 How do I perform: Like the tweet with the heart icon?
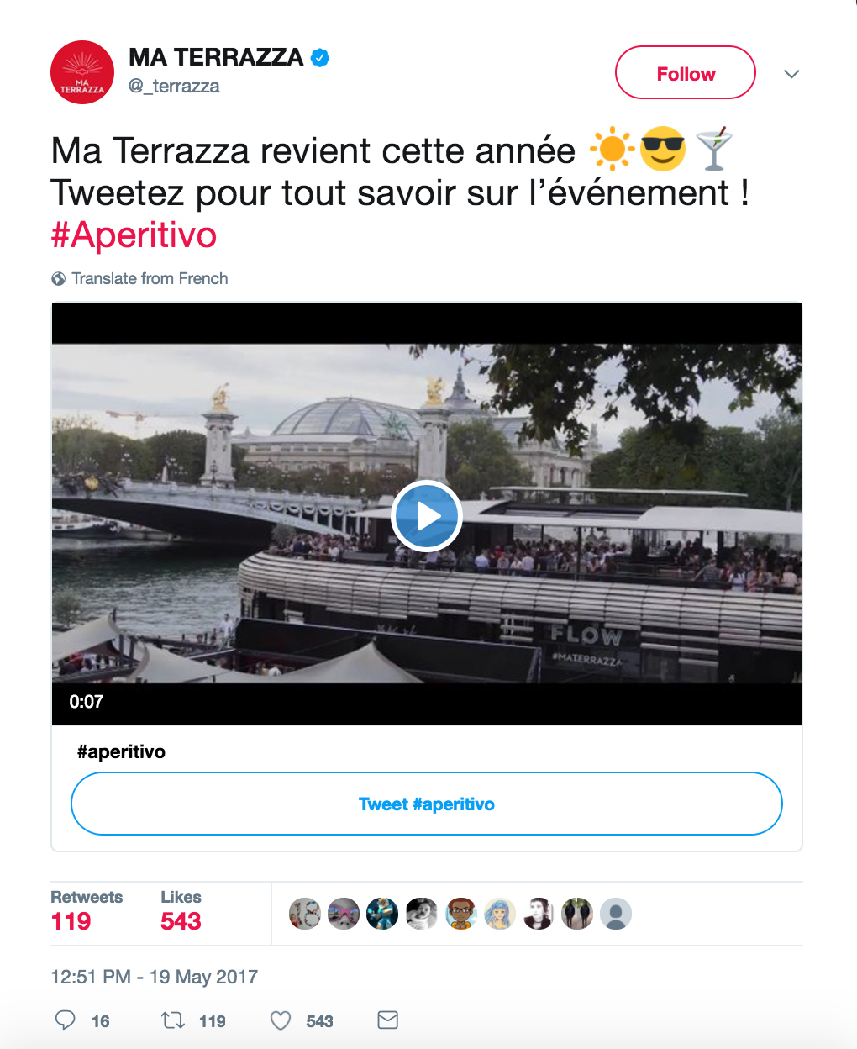pyautogui.click(x=281, y=1020)
